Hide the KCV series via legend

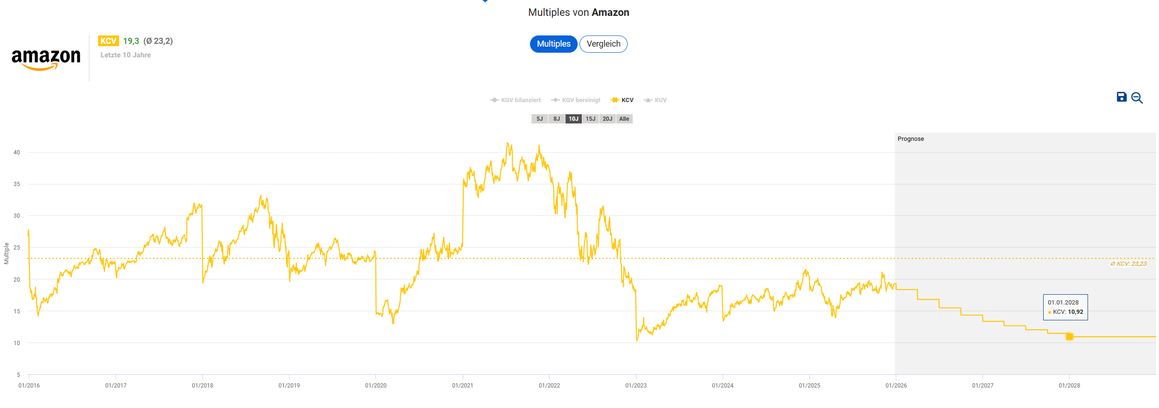tap(622, 100)
